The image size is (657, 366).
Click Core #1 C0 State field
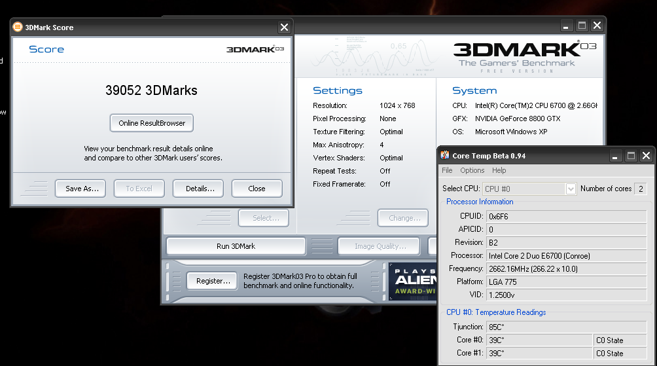point(620,353)
